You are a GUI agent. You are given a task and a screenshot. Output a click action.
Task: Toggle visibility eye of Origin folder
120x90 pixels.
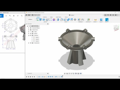pyautogui.click(x=31, y=32)
